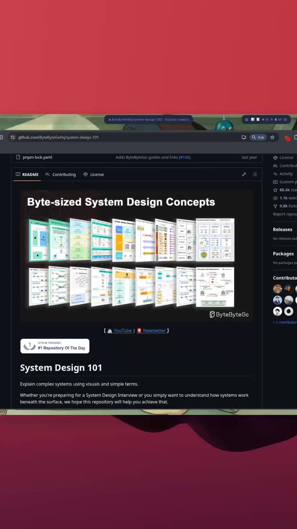Click the scales License icon in the sidebar
297x529 pixels.
tap(275, 158)
